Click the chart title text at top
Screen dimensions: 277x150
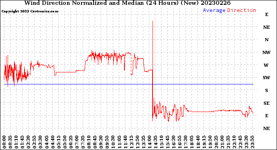click(127, 3)
